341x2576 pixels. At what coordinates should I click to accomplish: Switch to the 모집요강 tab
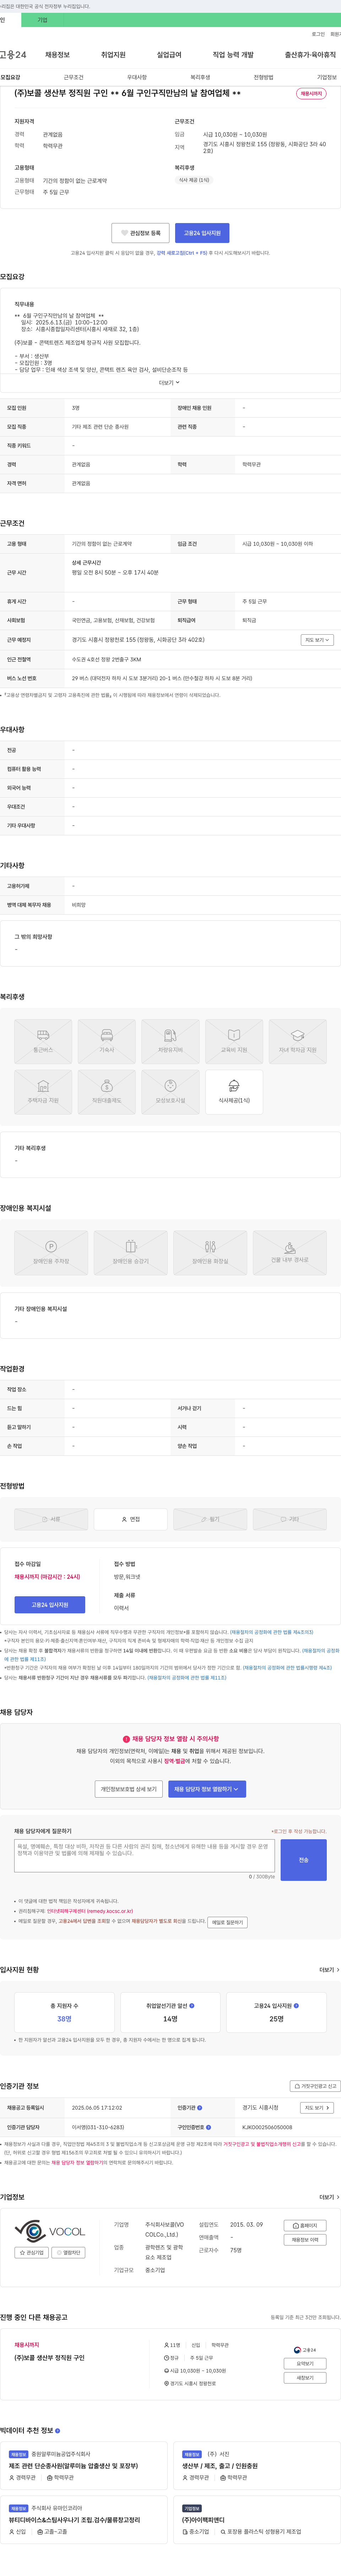(x=10, y=77)
